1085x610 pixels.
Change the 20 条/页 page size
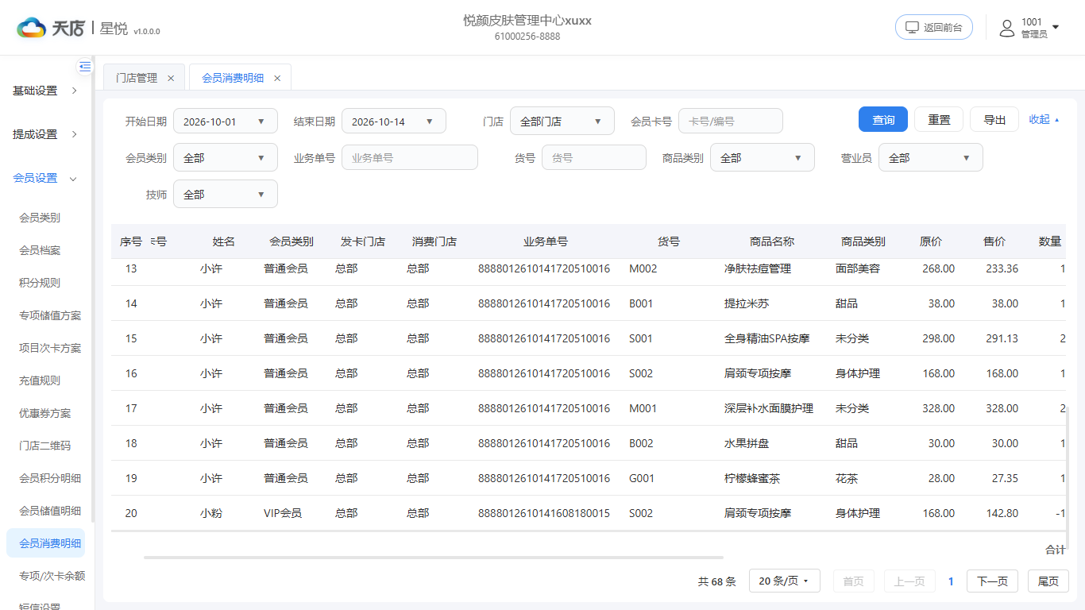pos(784,581)
